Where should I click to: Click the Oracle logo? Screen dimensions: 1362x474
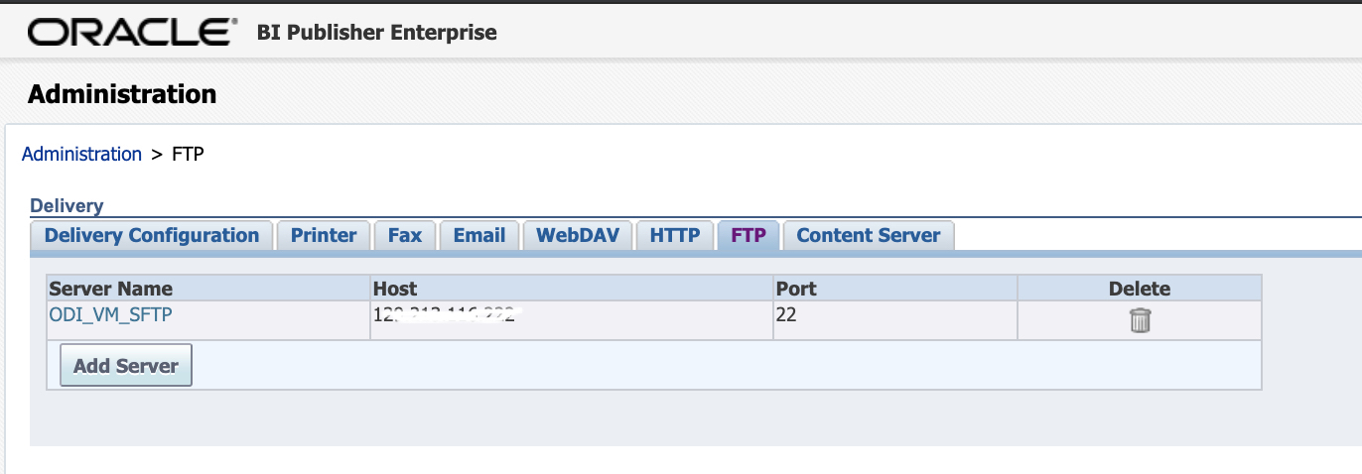pos(133,33)
